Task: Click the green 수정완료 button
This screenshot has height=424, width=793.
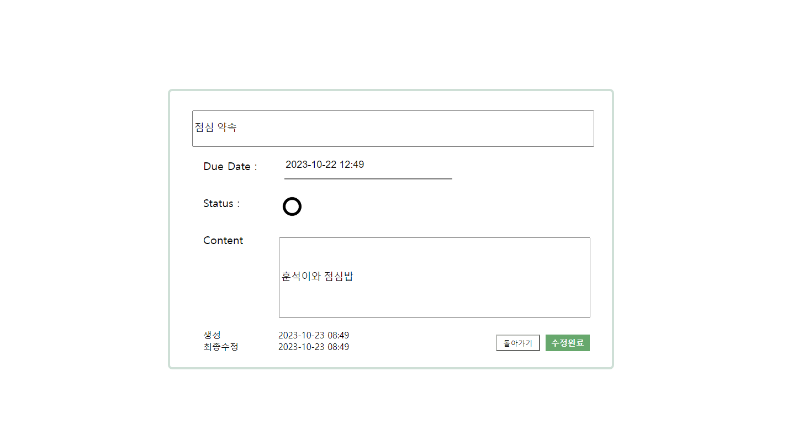Action: tap(568, 343)
